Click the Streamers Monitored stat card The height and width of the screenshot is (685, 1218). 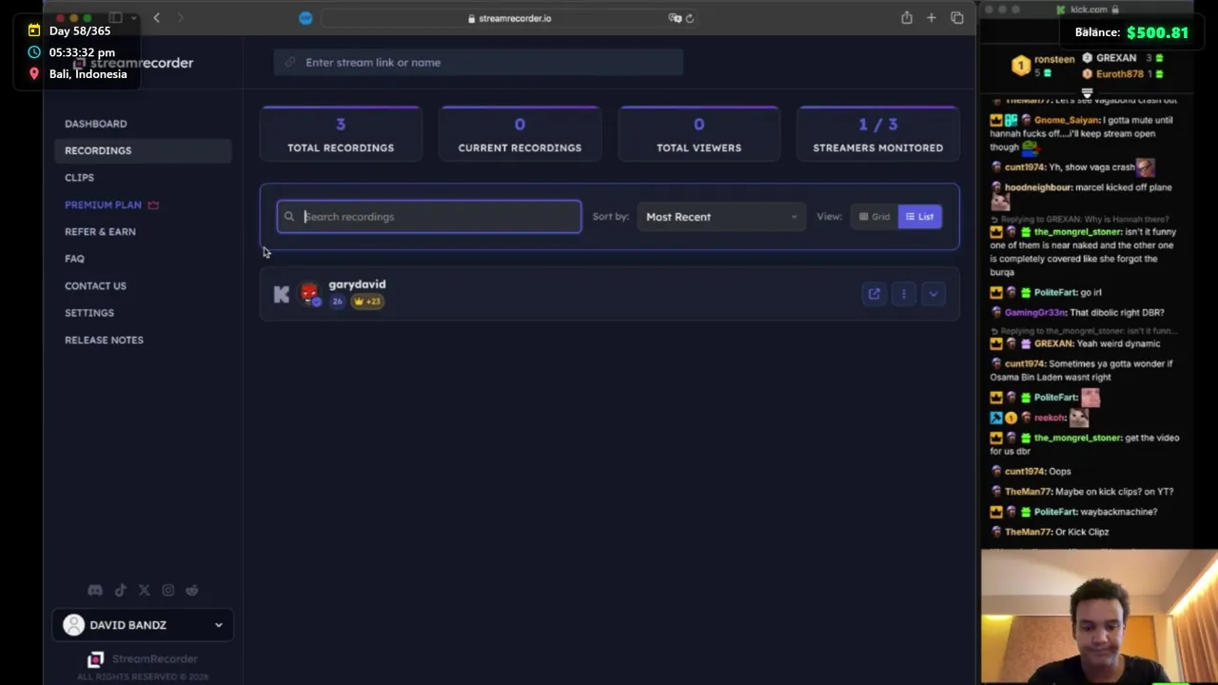click(x=878, y=133)
